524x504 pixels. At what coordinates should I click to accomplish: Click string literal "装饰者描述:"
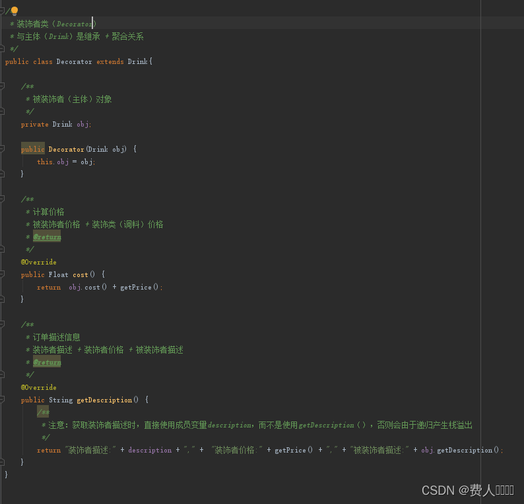coord(90,450)
